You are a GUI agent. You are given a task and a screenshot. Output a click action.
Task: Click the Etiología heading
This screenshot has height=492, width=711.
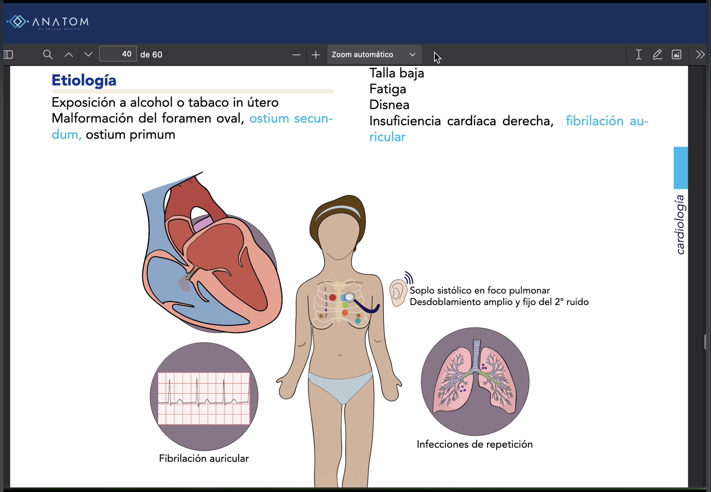(84, 81)
